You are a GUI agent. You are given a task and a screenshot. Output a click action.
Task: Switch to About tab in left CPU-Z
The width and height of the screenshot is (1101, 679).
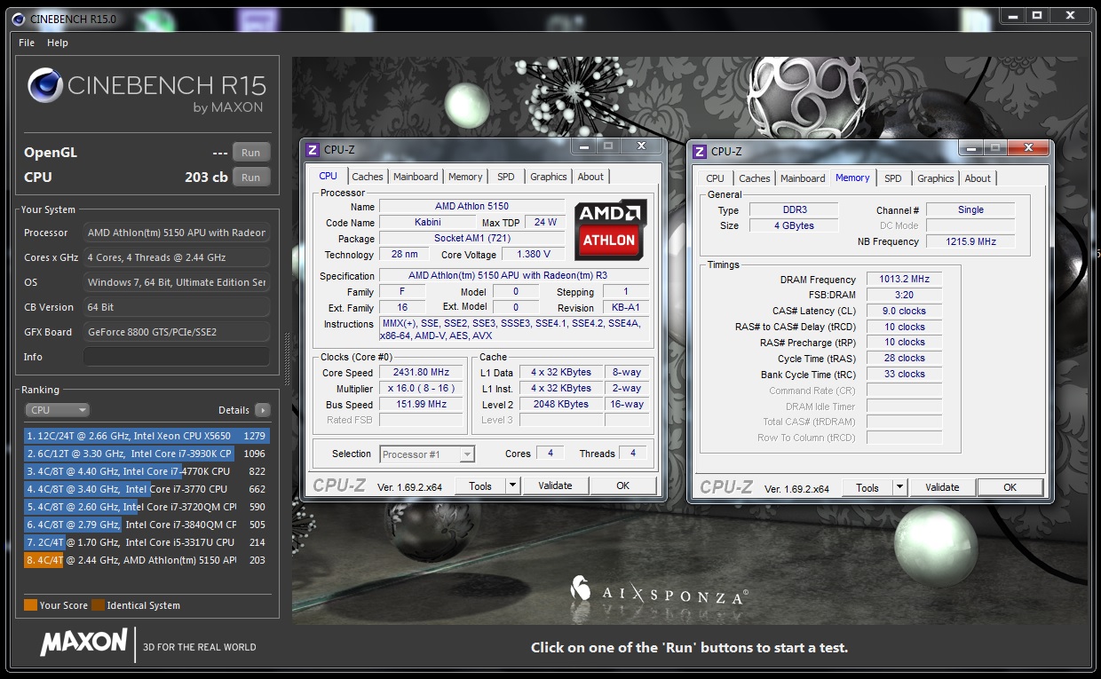tap(590, 177)
